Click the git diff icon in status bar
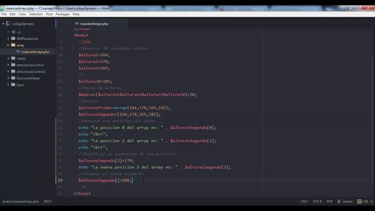The height and width of the screenshot is (211, 375). tap(359, 202)
